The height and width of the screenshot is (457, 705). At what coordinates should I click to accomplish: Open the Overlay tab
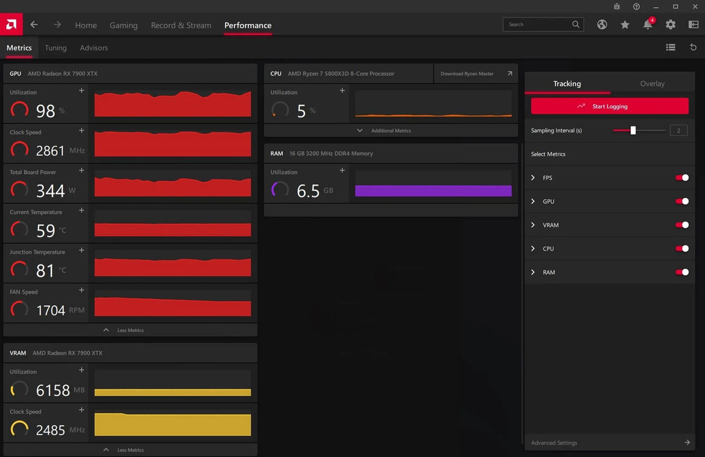pos(652,84)
